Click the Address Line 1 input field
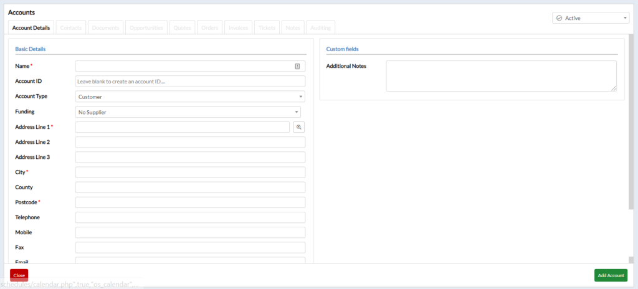This screenshot has height=289, width=638. tap(183, 127)
